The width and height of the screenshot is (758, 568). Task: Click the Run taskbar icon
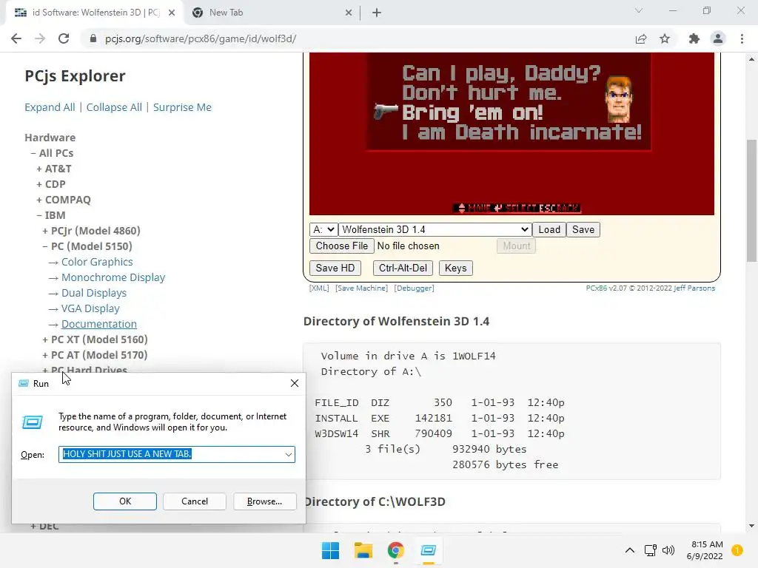tap(429, 550)
